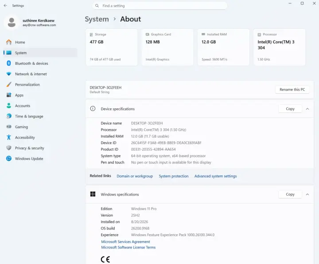Click the 64-bit operating system value
Viewport: 319px width, 264px height.
pyautogui.click(x=168, y=156)
